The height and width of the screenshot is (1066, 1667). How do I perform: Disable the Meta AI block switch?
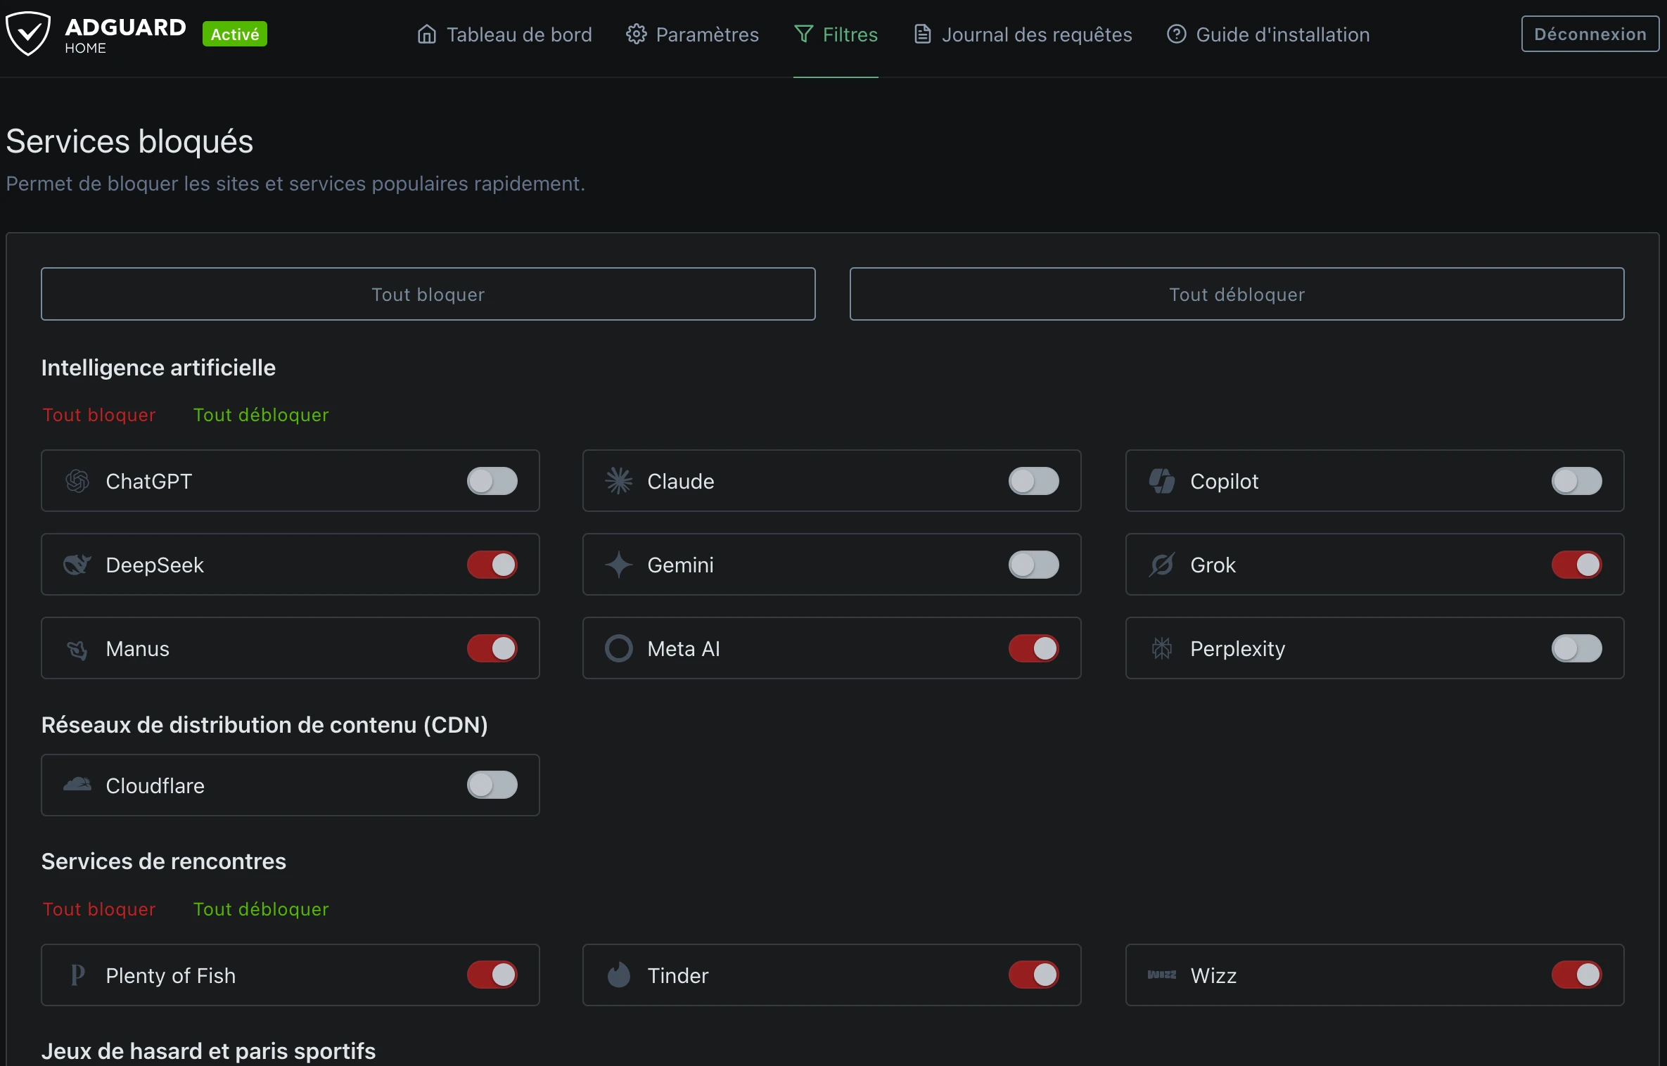1034,648
